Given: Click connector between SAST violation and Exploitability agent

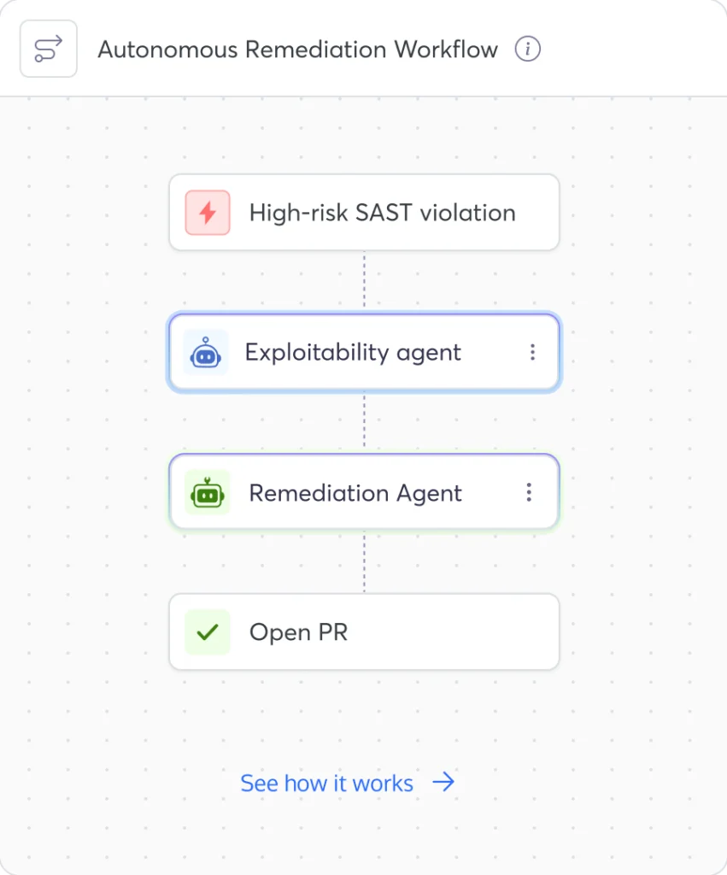Looking at the screenshot, I should pos(364,280).
